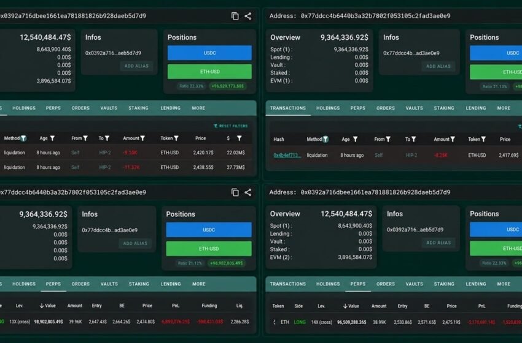Click alias text 0x77ddcc4b...ad3ae0e9 in perps-view Infos
Screen dimensions: 522x343
pyautogui.click(x=109, y=230)
